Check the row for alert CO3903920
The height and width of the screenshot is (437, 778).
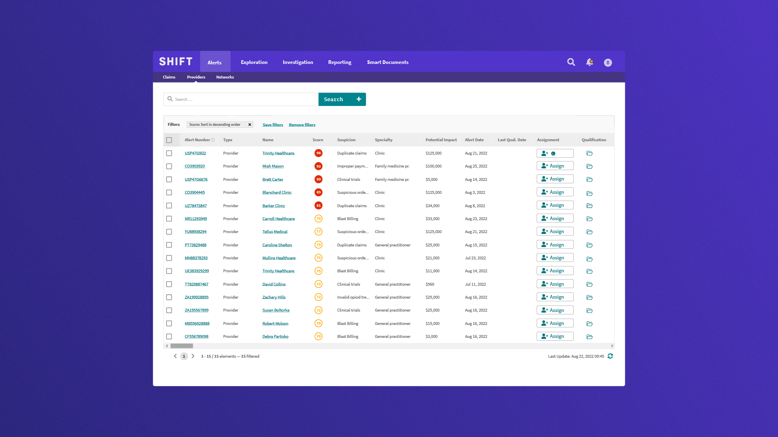169,166
